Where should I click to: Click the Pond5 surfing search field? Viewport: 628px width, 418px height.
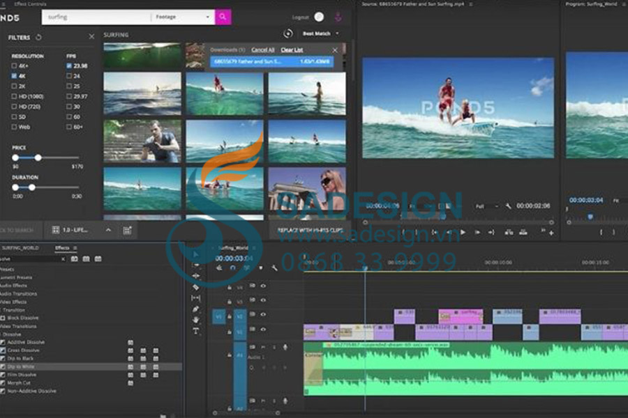point(96,17)
